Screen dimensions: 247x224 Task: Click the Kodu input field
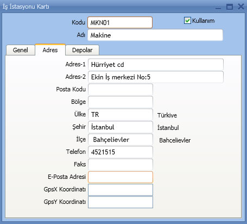coord(120,22)
